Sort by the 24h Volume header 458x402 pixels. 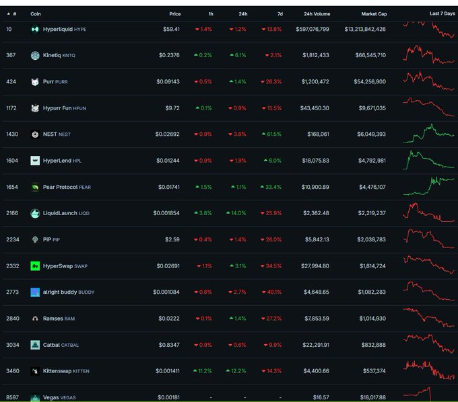click(x=317, y=13)
